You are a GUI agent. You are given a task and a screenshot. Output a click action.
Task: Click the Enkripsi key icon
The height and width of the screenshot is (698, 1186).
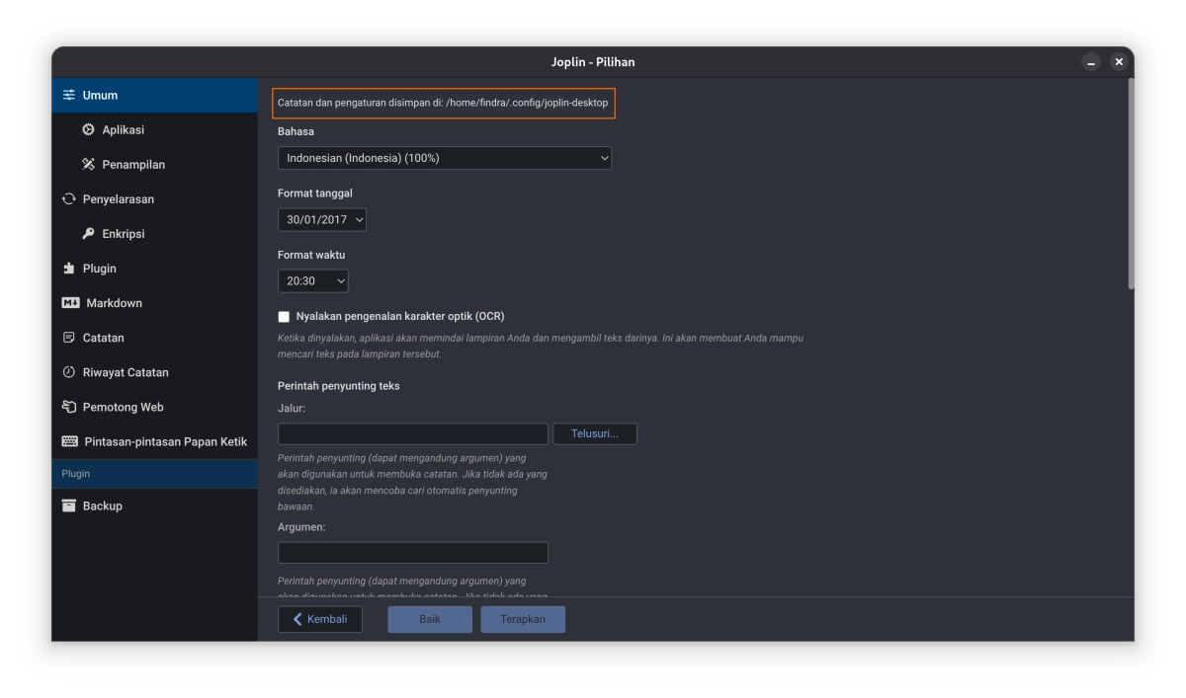[88, 234]
